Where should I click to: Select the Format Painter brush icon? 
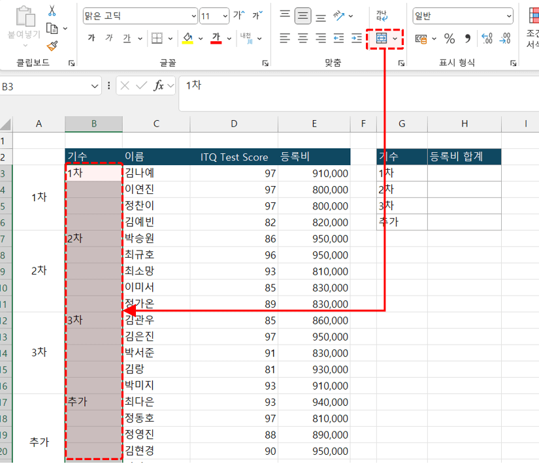52,46
